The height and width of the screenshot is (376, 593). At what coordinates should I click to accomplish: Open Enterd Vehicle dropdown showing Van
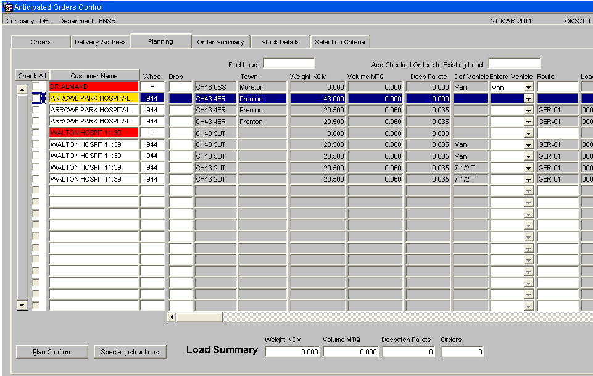pos(528,88)
